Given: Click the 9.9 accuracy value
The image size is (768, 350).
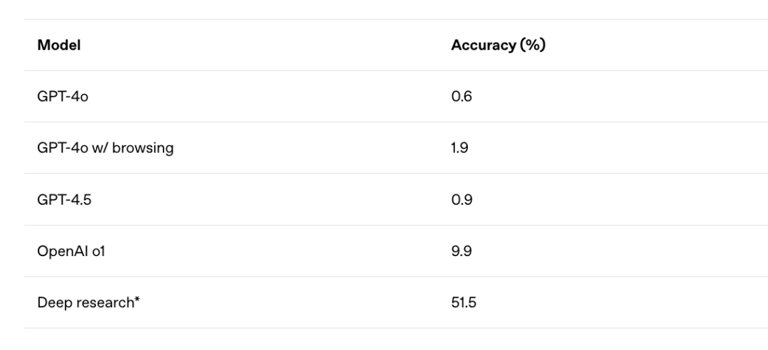Looking at the screenshot, I should point(462,251).
